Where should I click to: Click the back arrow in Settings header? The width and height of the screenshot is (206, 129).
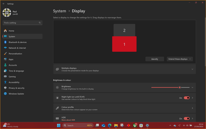tap(3, 4)
